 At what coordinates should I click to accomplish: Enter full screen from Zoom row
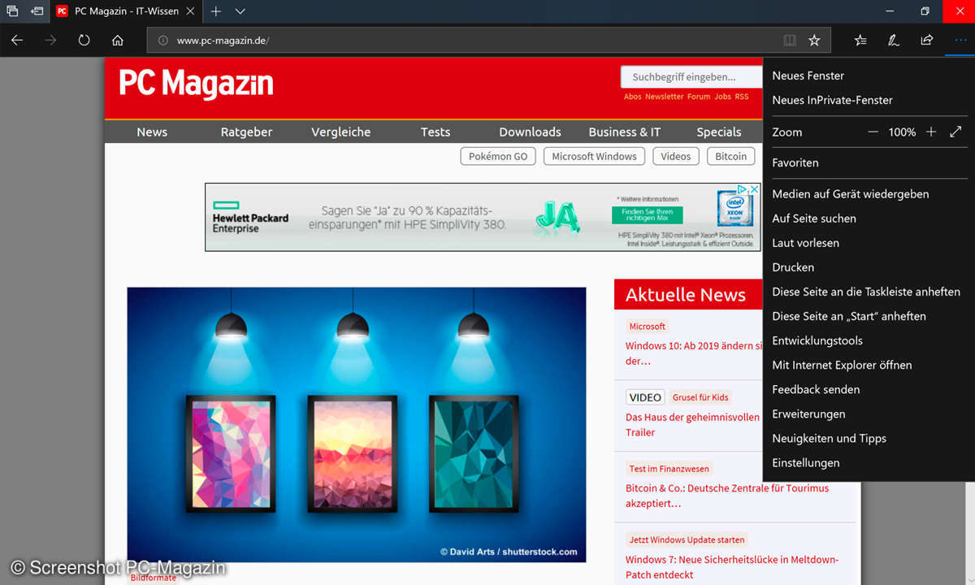pyautogui.click(x=955, y=132)
